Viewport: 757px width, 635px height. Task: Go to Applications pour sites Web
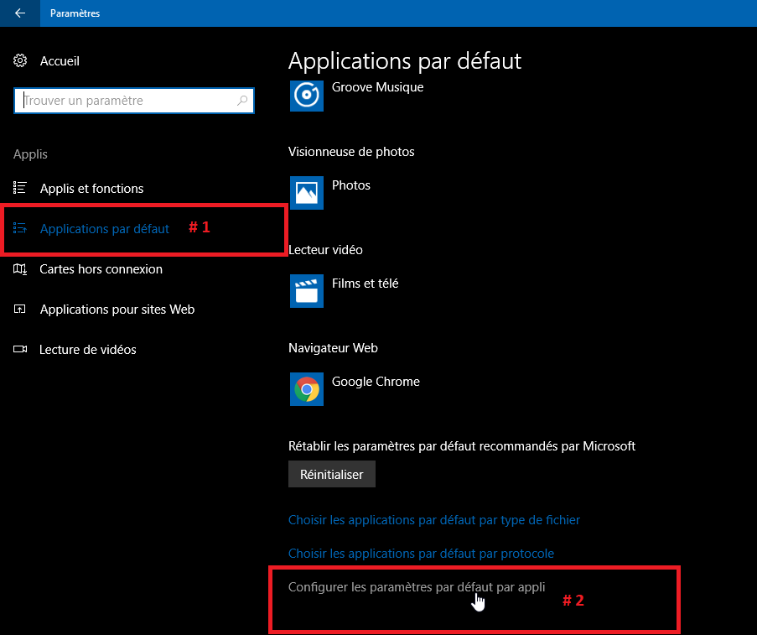[117, 310]
